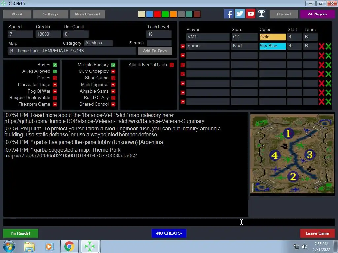This screenshot has width=338, height=253.
Task: Enable Multi Engineer option
Action: point(113,85)
